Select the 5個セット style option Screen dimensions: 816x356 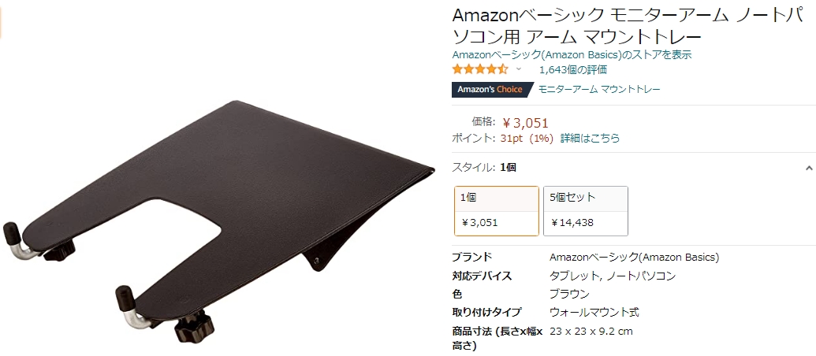(586, 211)
